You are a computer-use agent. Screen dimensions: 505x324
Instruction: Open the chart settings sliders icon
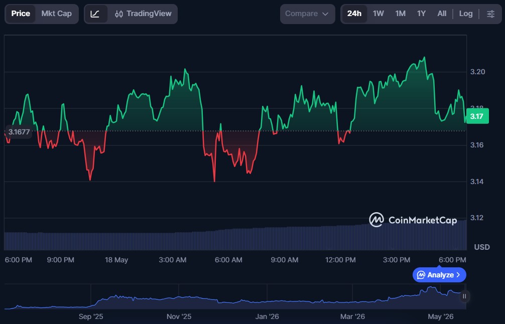[x=490, y=14]
